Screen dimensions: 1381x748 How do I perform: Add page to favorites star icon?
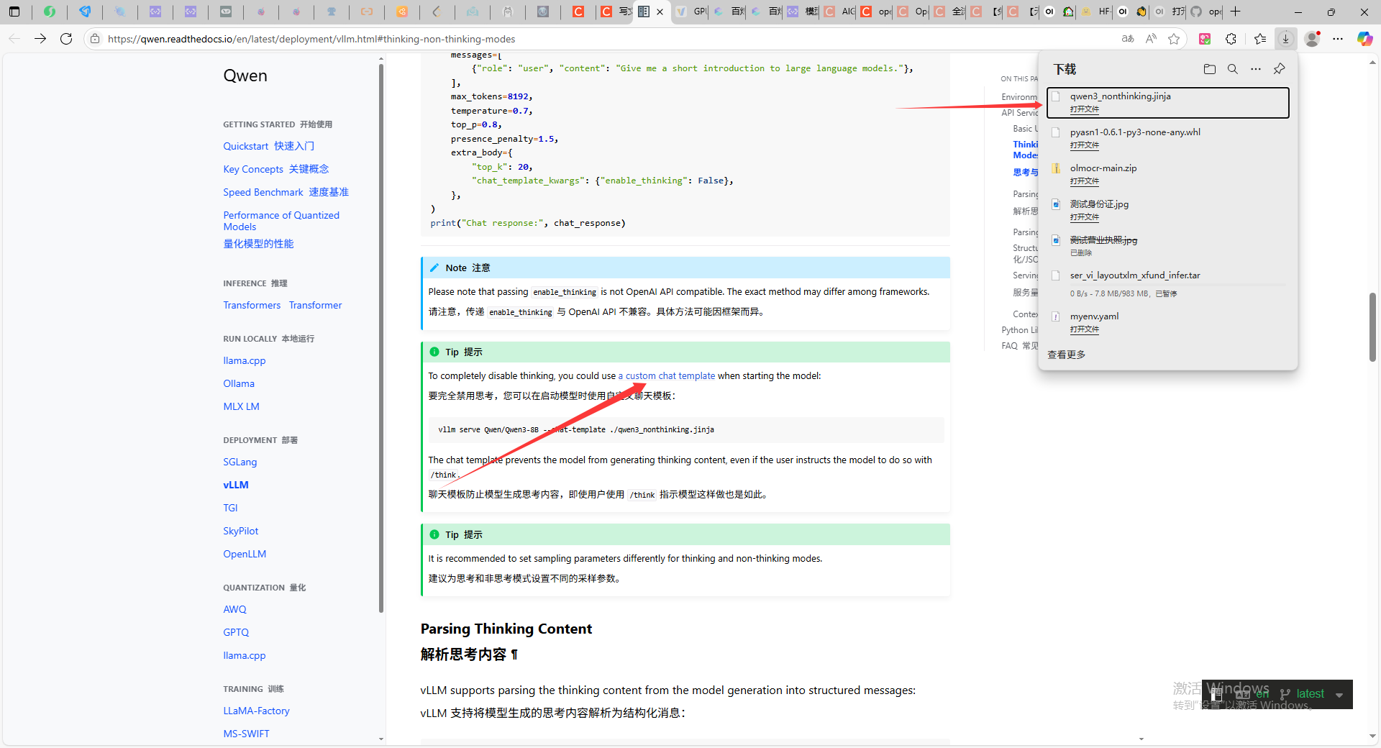(1174, 39)
